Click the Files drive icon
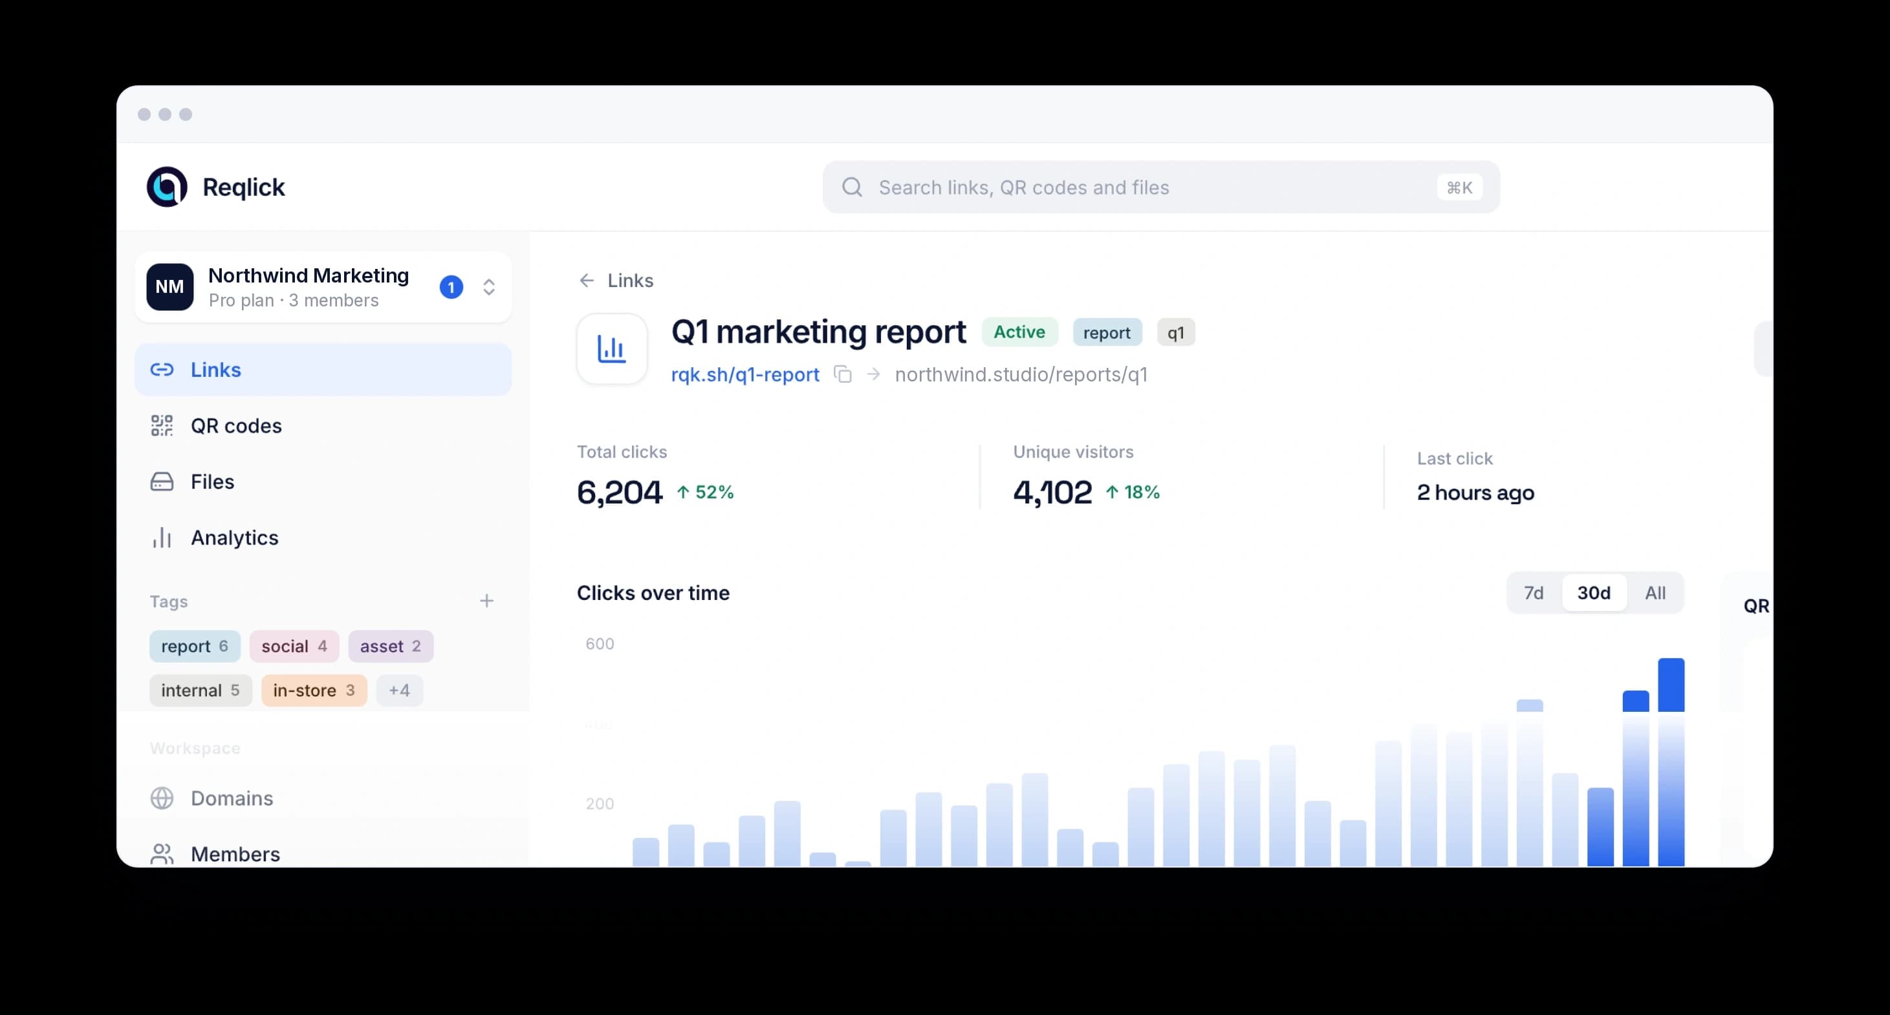This screenshot has height=1015, width=1890. tap(162, 482)
